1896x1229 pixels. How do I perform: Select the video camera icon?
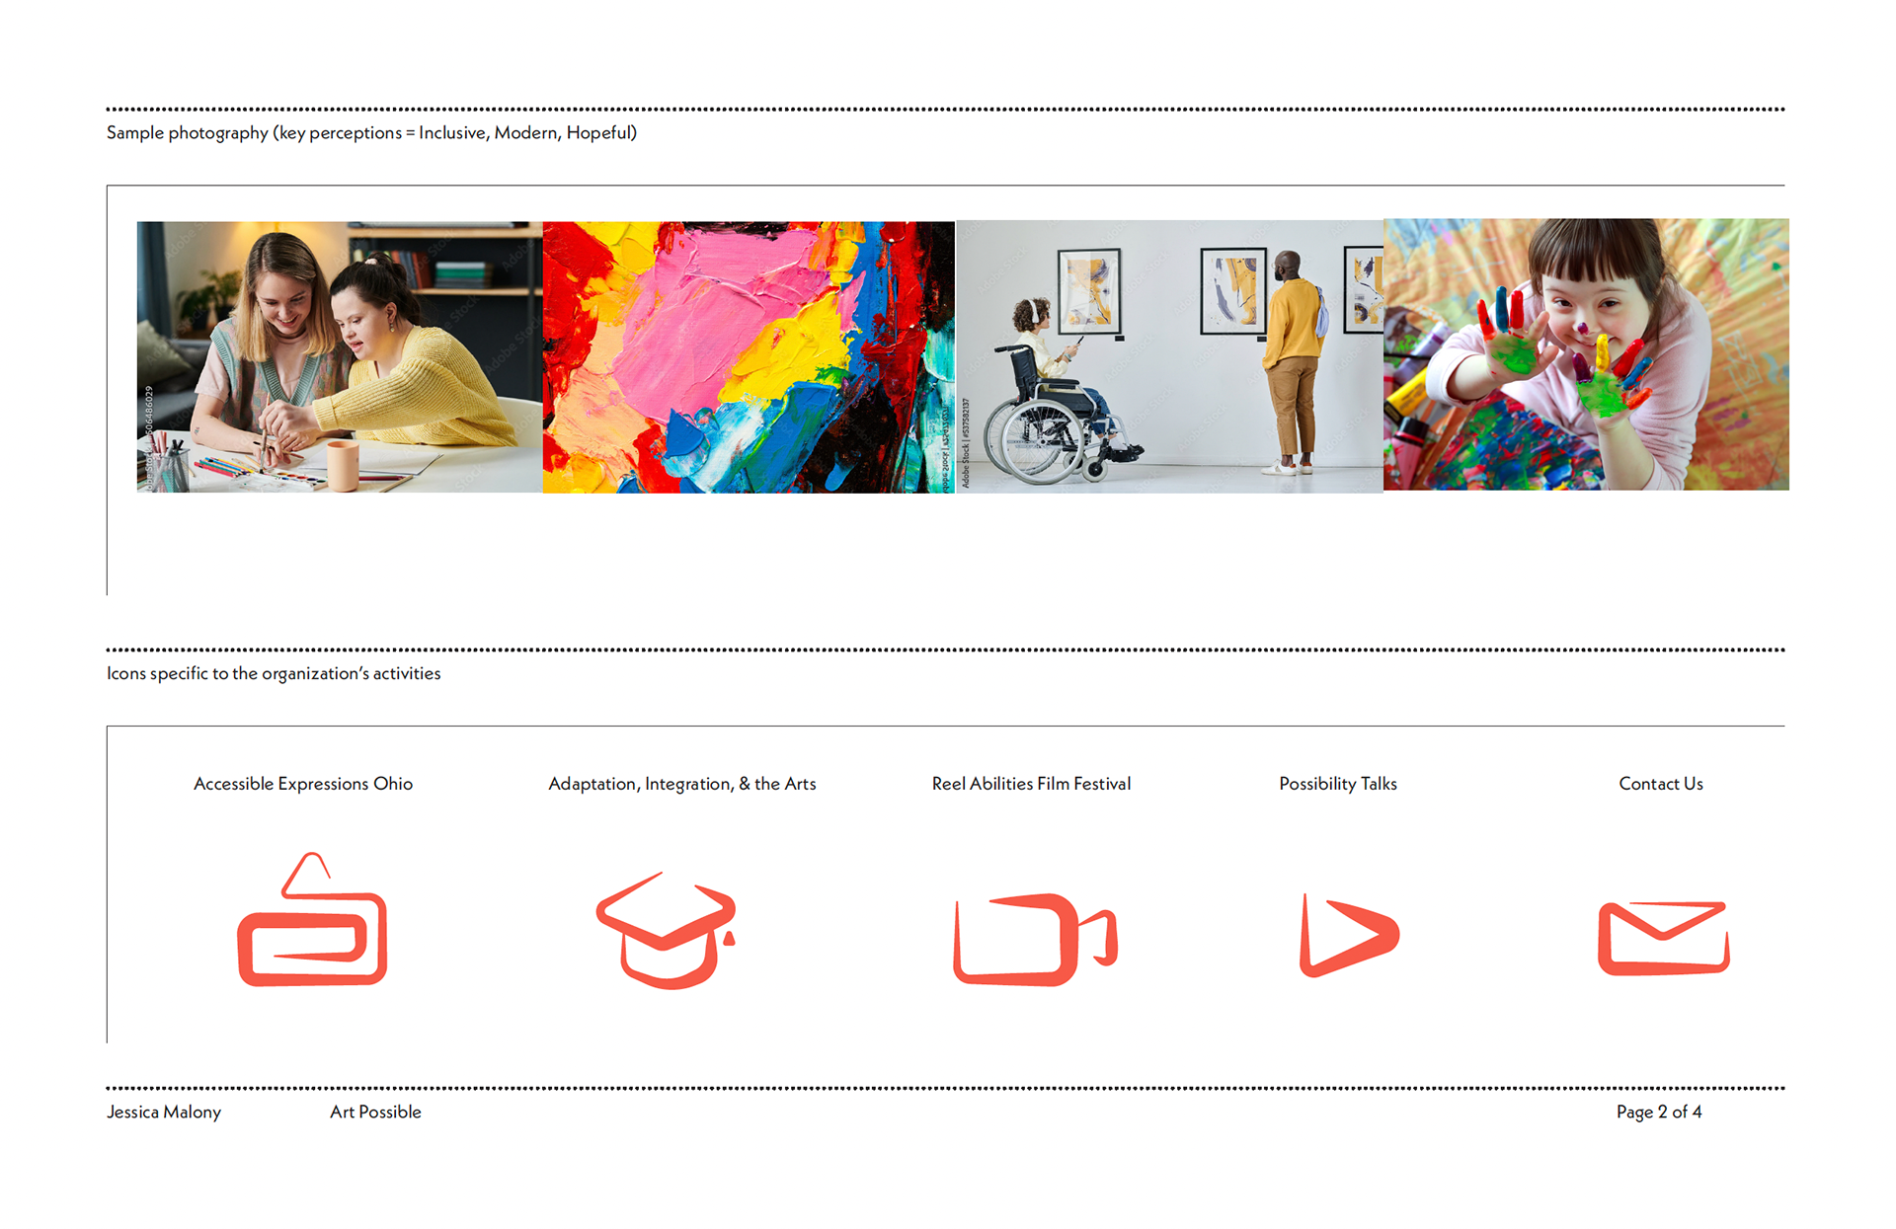[1035, 939]
